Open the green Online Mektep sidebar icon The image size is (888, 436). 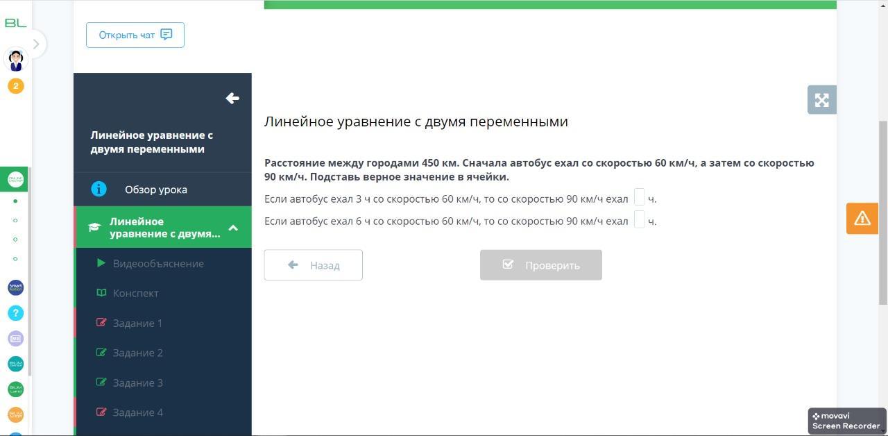(x=15, y=180)
